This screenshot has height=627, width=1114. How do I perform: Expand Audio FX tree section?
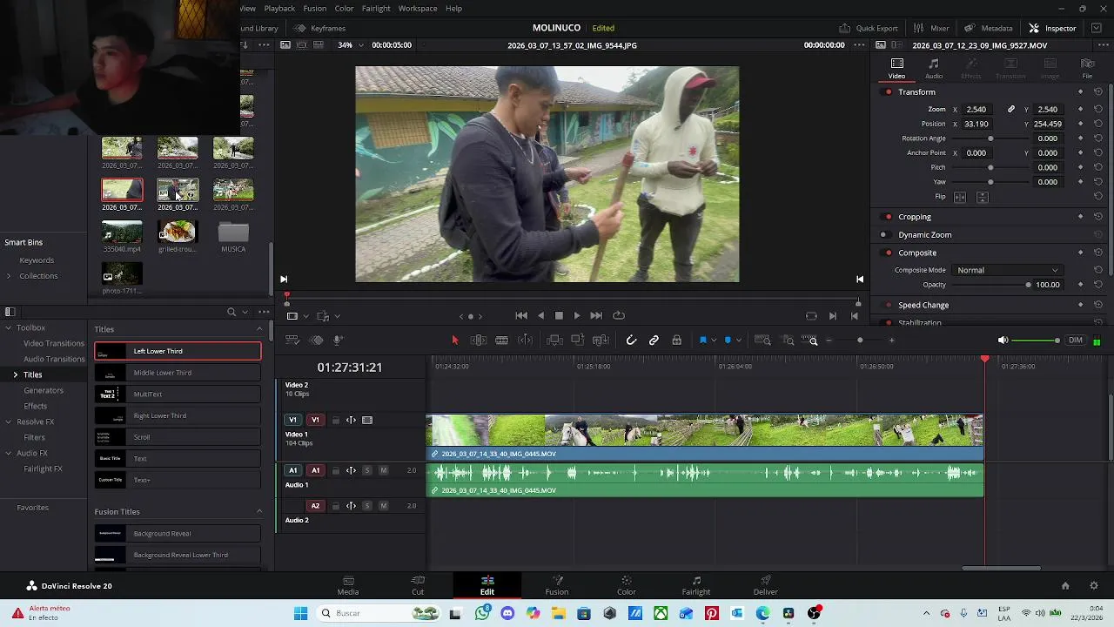8,454
